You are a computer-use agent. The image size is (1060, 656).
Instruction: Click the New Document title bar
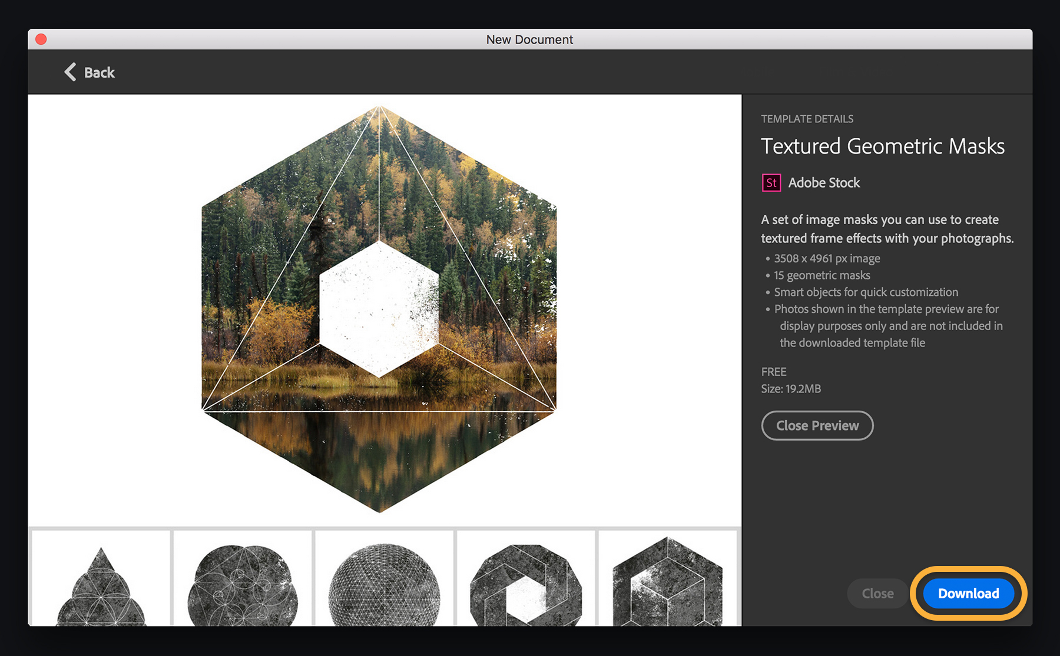point(529,39)
